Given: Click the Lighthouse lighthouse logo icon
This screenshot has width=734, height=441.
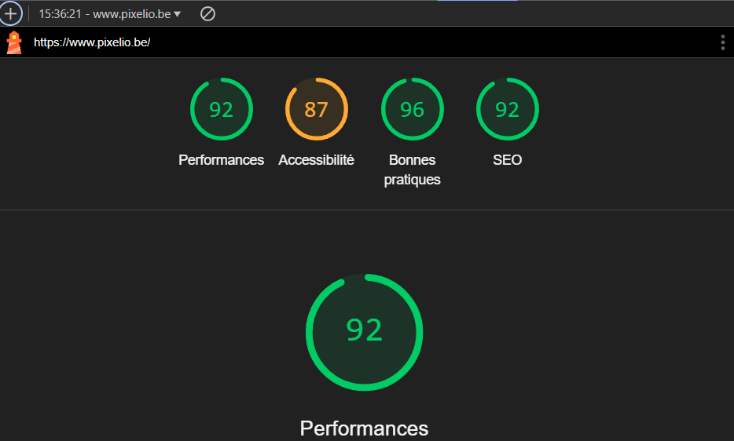Looking at the screenshot, I should [14, 42].
